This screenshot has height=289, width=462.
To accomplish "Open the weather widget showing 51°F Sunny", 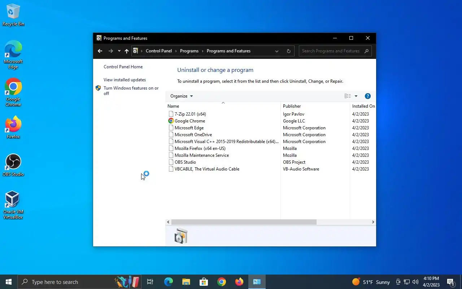I will click(x=371, y=282).
